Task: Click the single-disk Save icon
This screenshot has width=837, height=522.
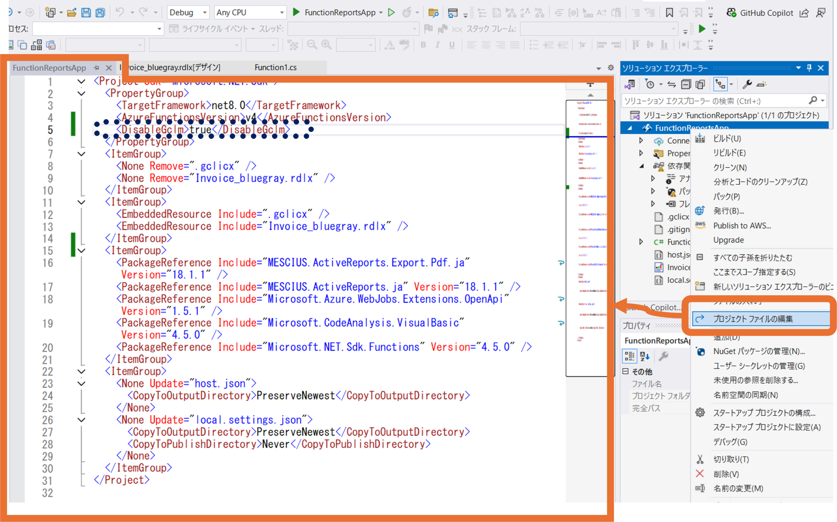Action: pos(86,12)
